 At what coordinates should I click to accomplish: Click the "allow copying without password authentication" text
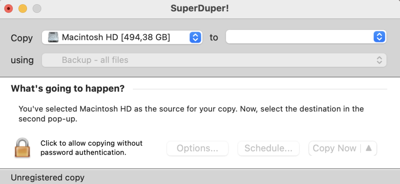click(91, 148)
